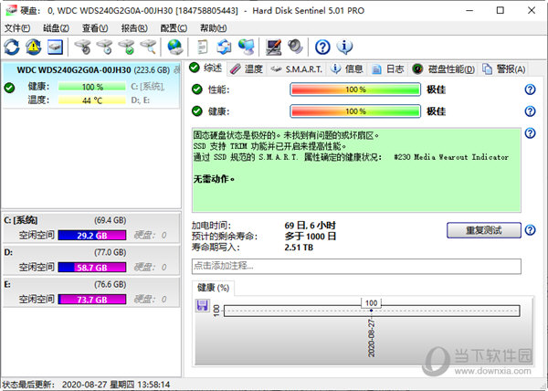The image size is (548, 391).
Task: Minimize the Hard Disk Sentinel window
Action: click(x=469, y=10)
